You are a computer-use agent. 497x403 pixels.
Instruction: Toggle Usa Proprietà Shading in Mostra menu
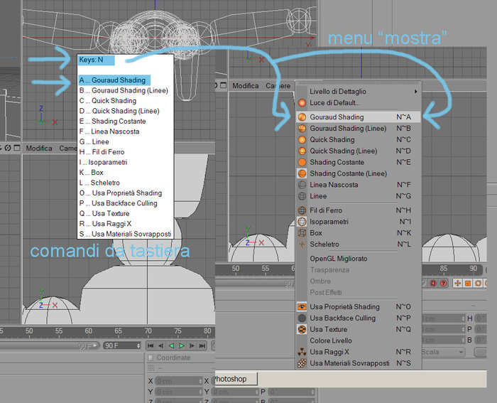[359, 307]
